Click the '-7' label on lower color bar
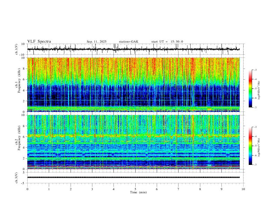This screenshot has height=212, width=274. tap(255, 165)
